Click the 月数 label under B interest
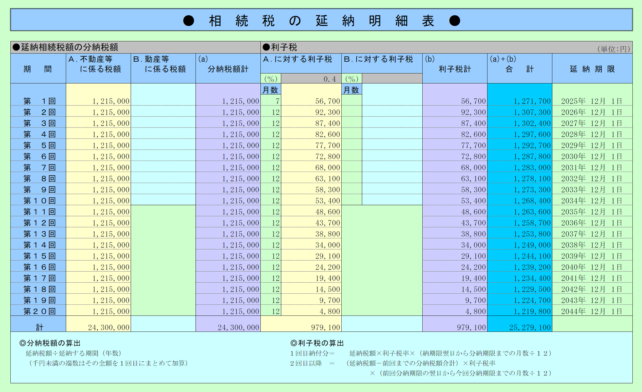Screen dimensions: 642x392 (352, 90)
